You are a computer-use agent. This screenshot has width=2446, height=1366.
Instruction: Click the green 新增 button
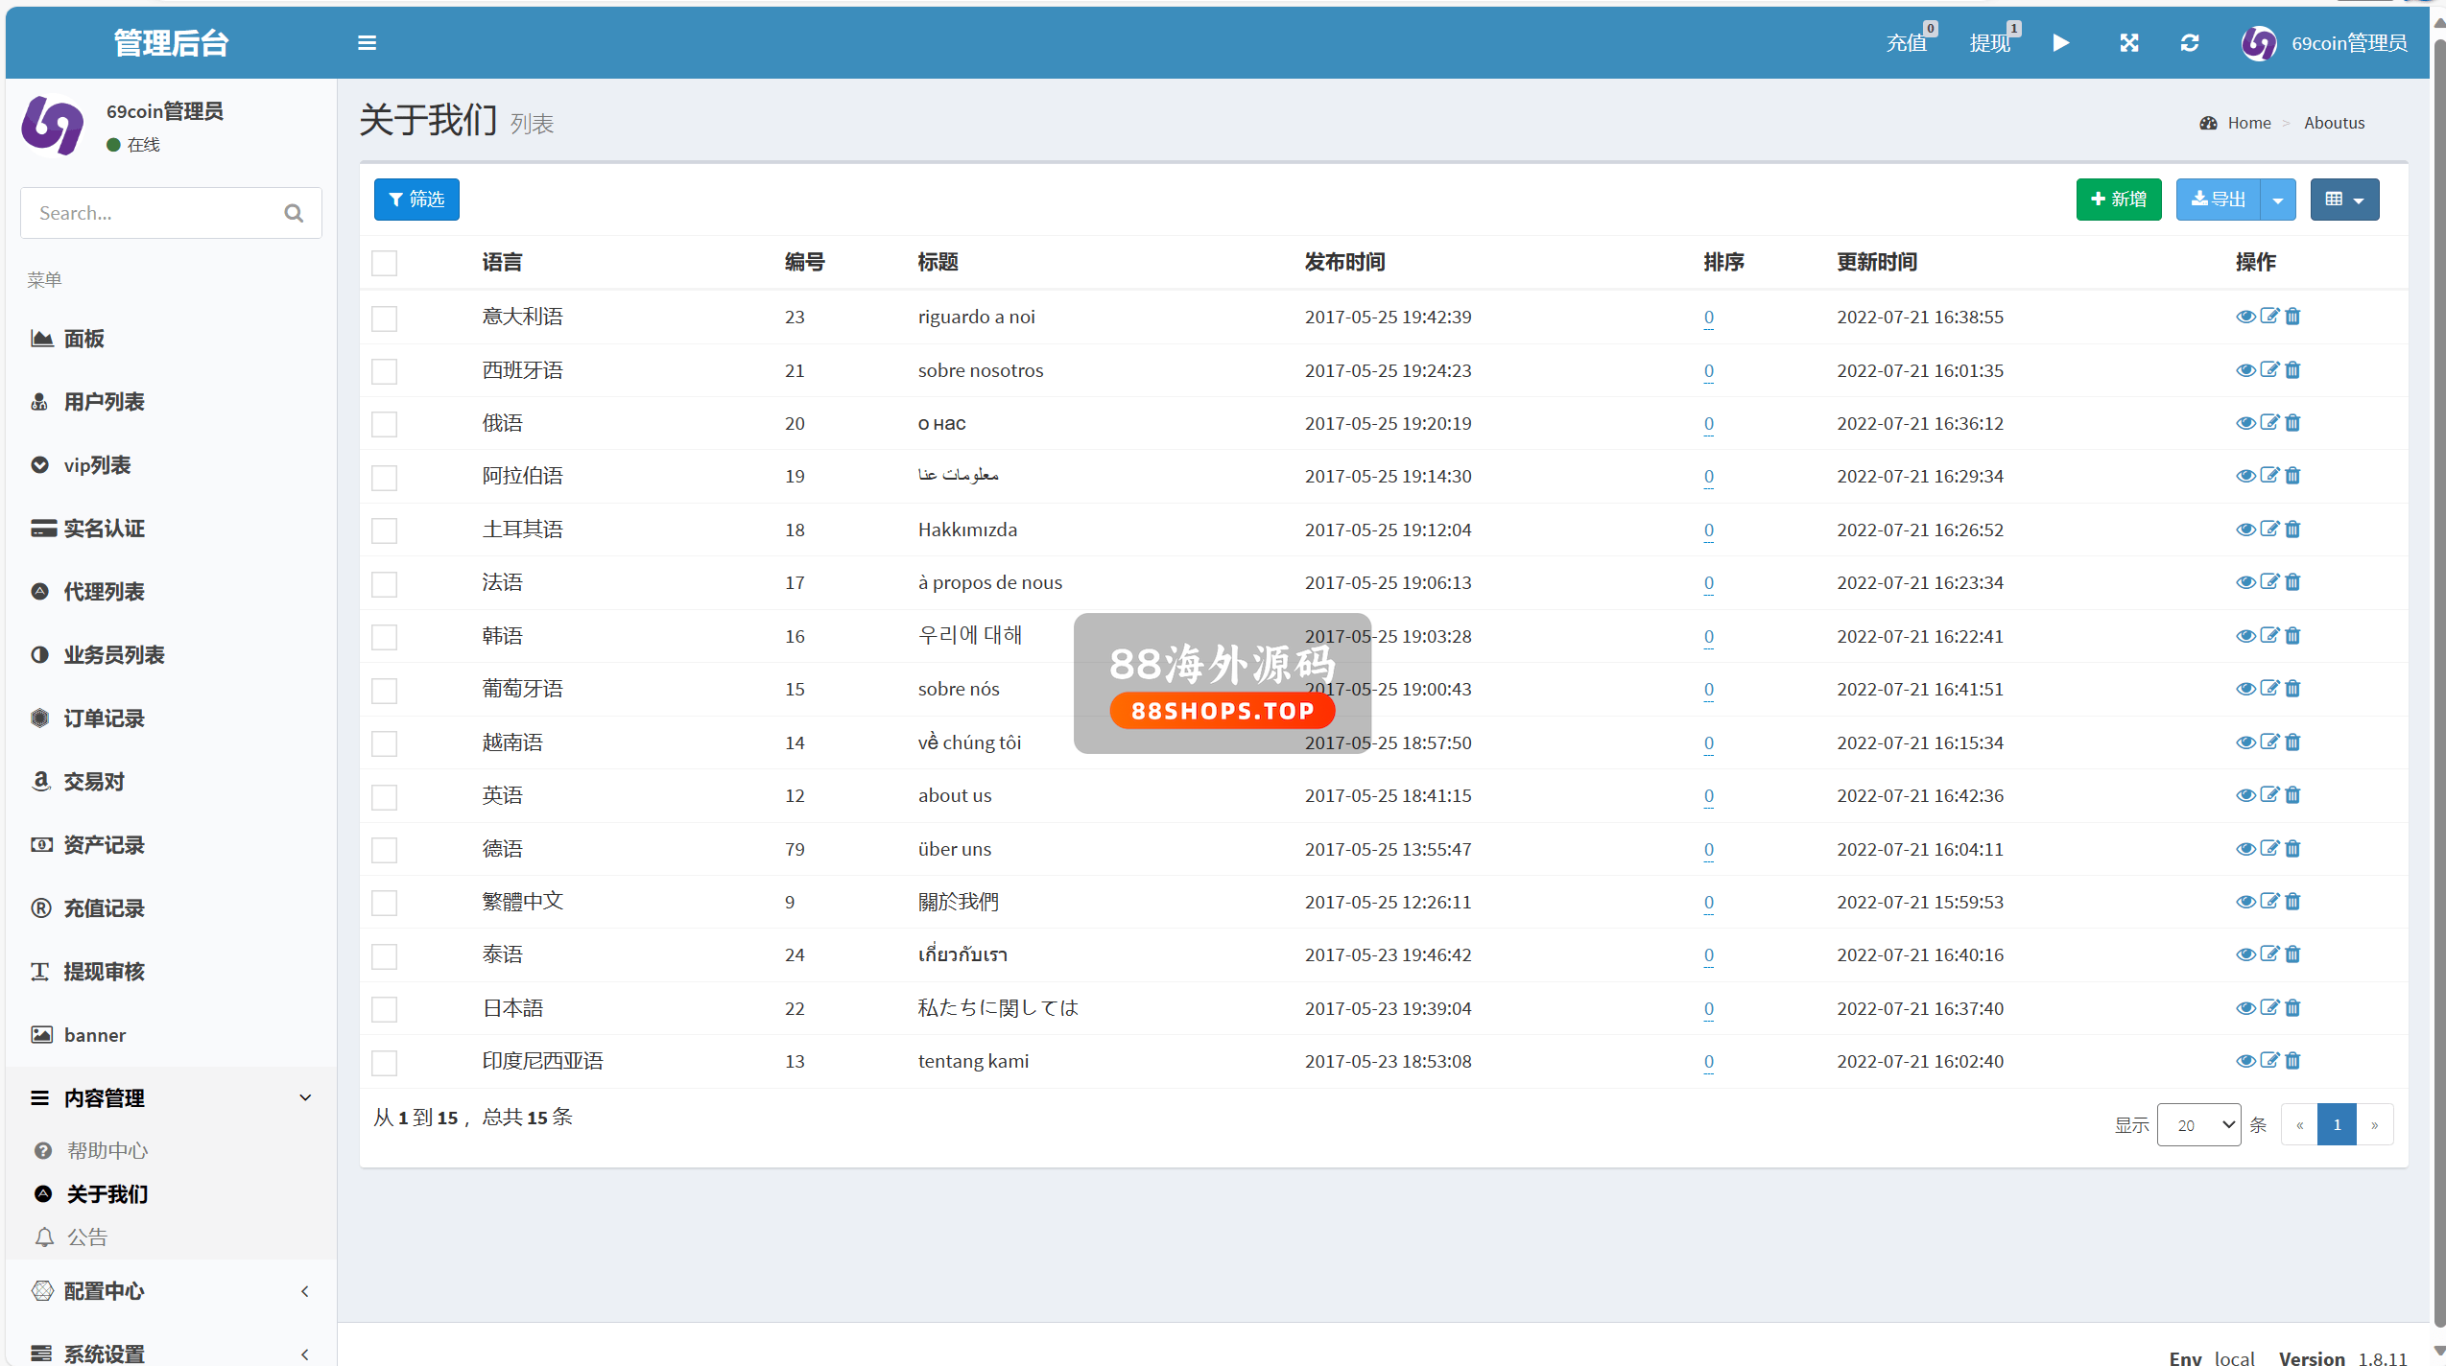pos(2119,200)
